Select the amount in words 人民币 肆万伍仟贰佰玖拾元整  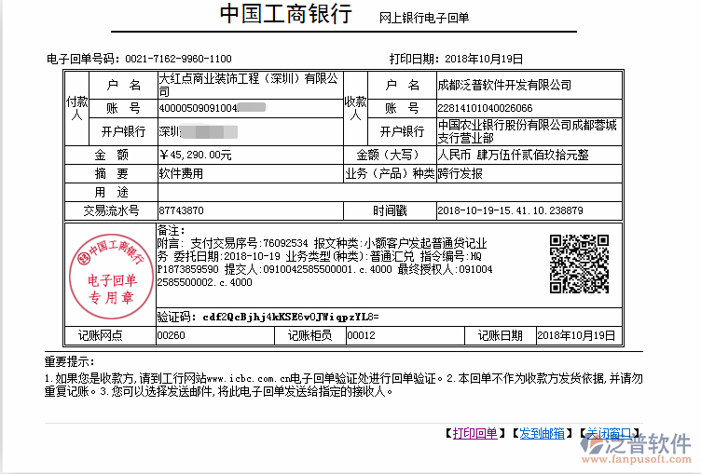click(514, 155)
